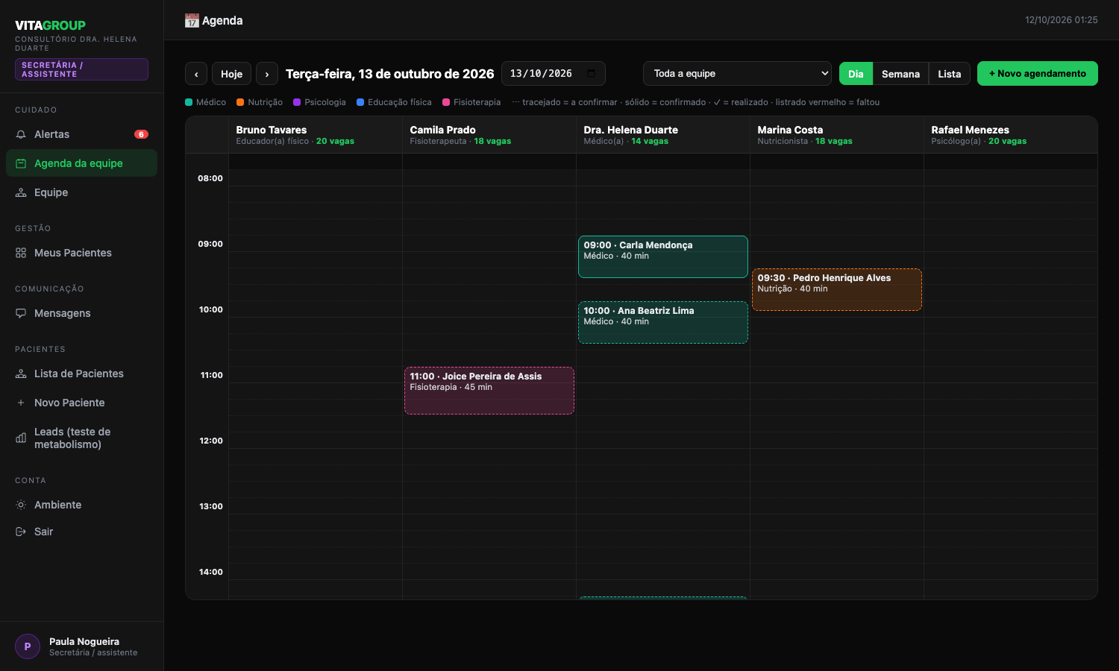Open the Meus Pacientes menu item
The width and height of the screenshot is (1119, 671).
click(81, 253)
